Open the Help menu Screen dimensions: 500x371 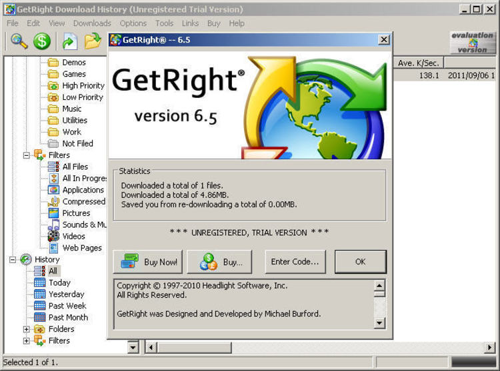click(x=237, y=23)
